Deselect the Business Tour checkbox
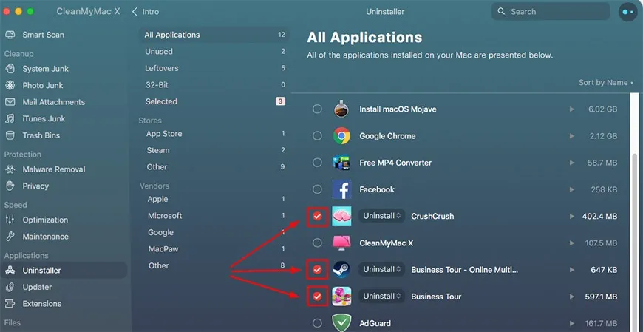Viewport: 643px width, 332px height. coord(317,297)
